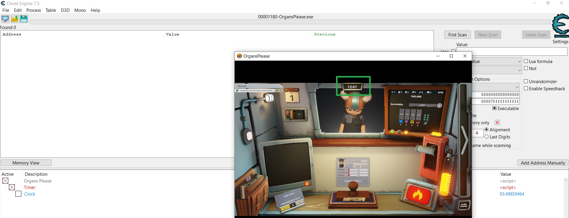
Task: Click the wall speaker panel in game
Action: click(x=295, y=114)
